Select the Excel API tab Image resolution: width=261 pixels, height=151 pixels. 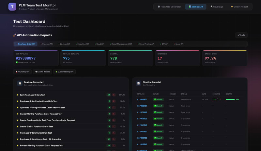(178, 44)
